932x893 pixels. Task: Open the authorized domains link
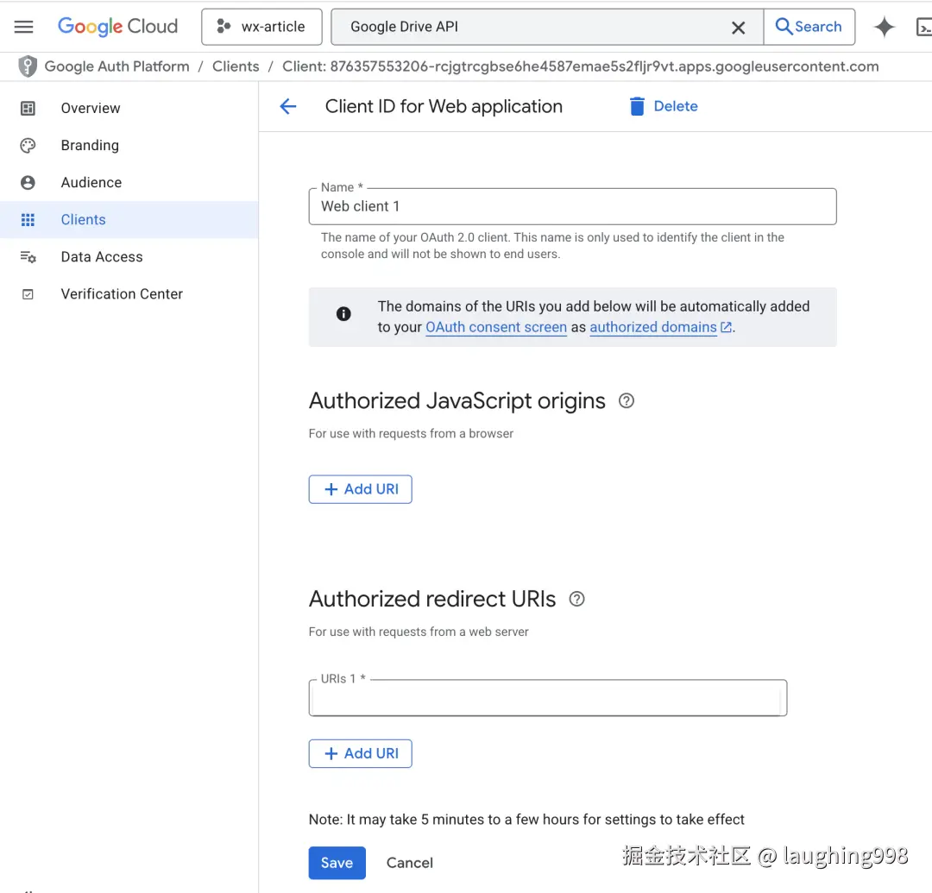coord(653,327)
